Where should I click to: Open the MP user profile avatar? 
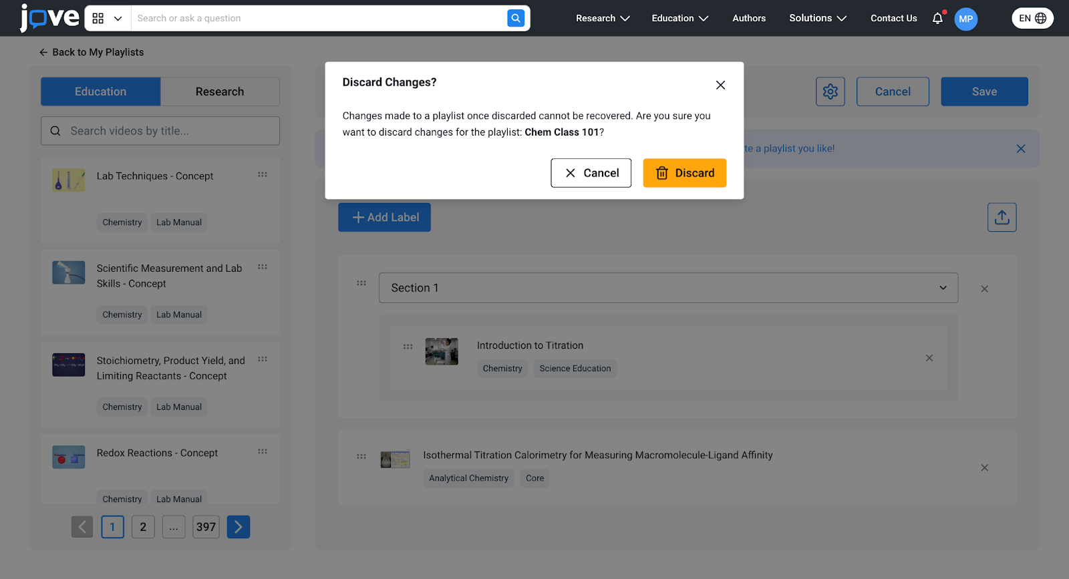coord(965,19)
